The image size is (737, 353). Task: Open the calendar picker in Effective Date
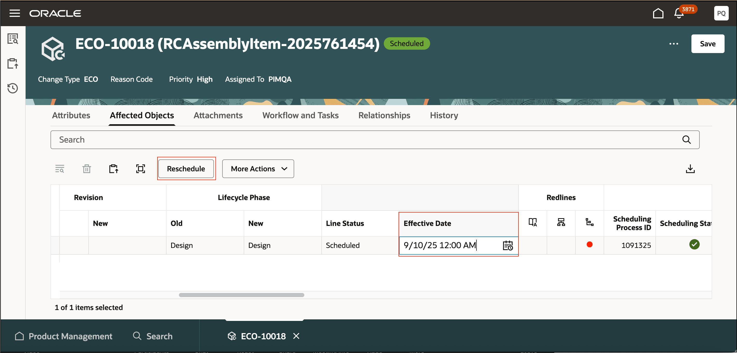508,245
